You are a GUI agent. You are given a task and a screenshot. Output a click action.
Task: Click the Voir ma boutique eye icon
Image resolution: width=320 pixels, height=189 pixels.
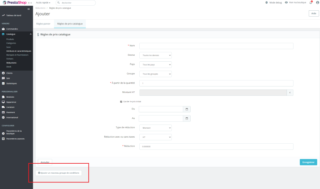tap(286, 3)
